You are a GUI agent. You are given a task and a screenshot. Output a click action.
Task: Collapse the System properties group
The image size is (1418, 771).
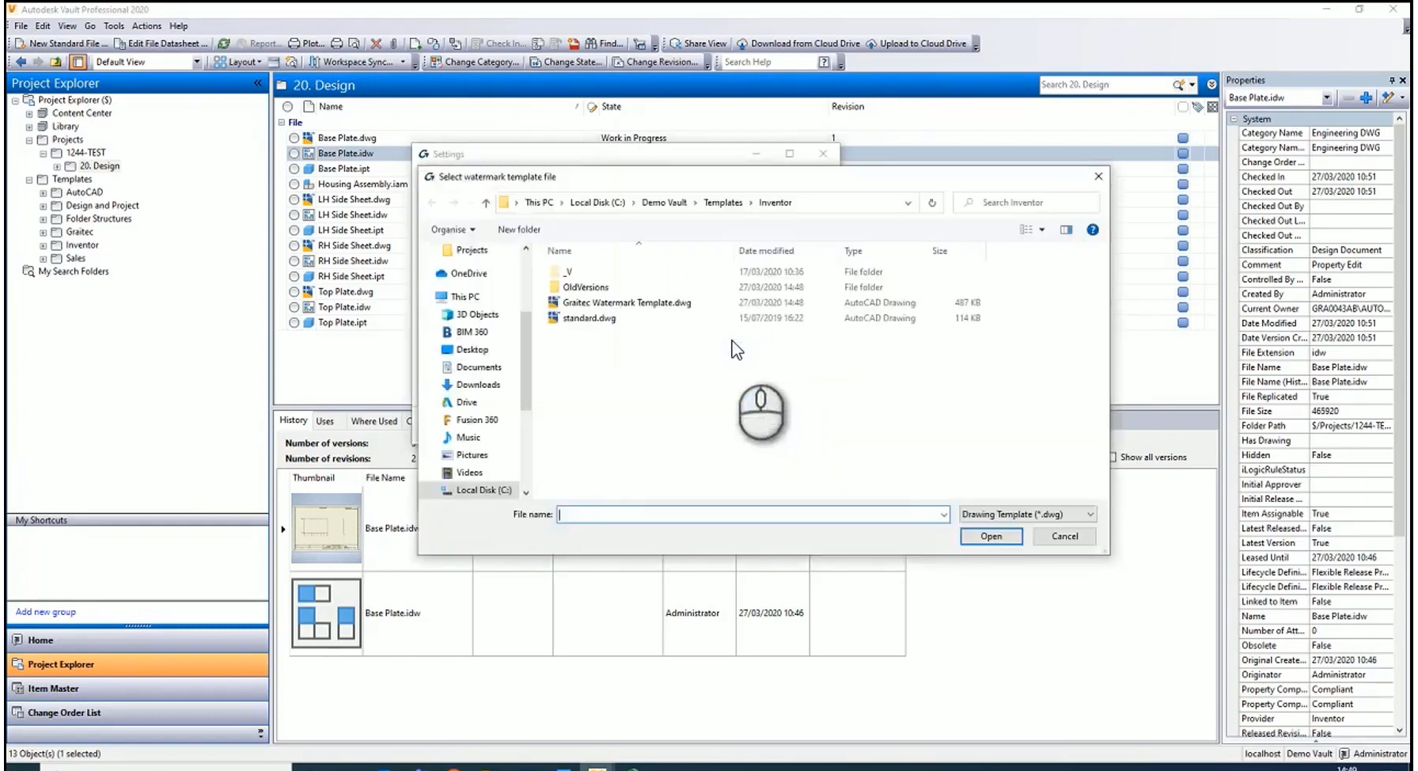coord(1234,119)
